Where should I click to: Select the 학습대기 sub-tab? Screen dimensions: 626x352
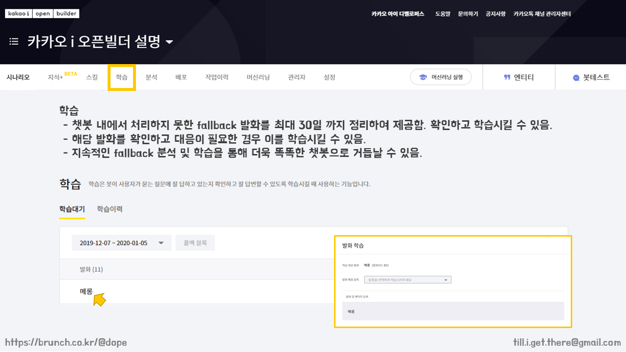(72, 209)
